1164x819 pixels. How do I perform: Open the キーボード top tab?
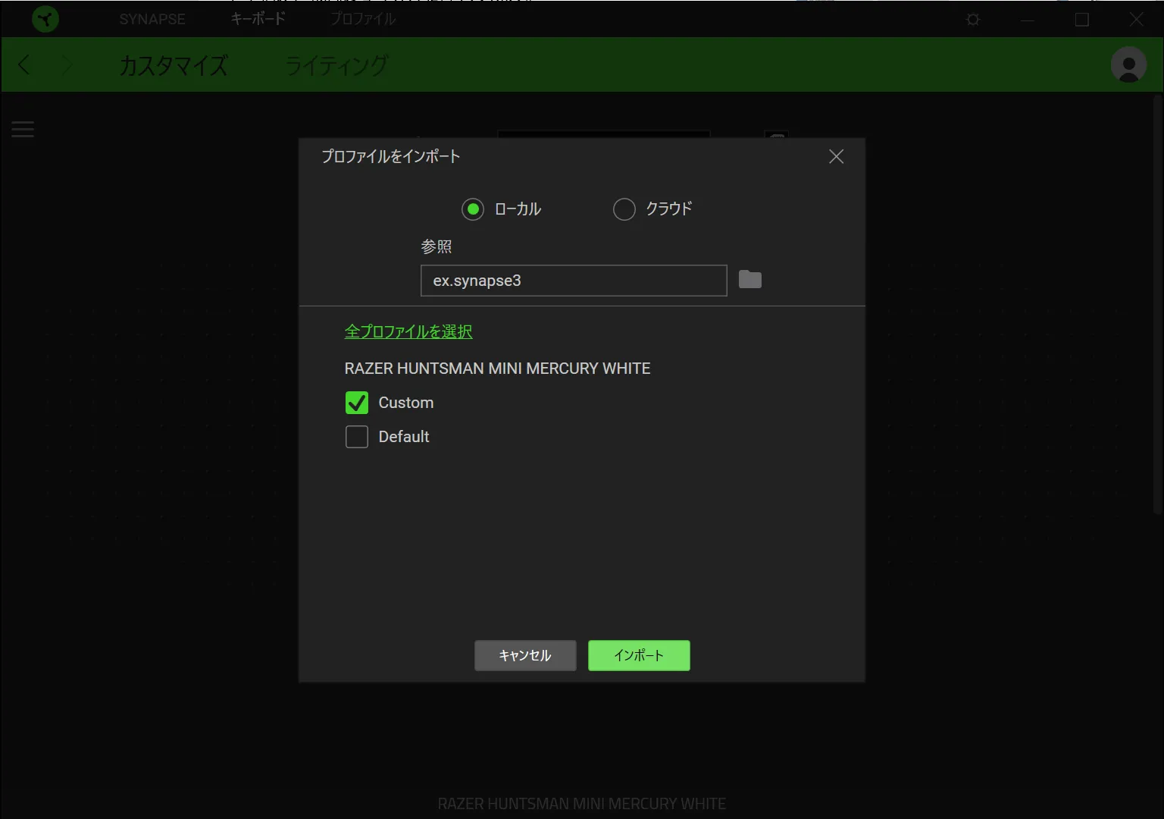258,19
